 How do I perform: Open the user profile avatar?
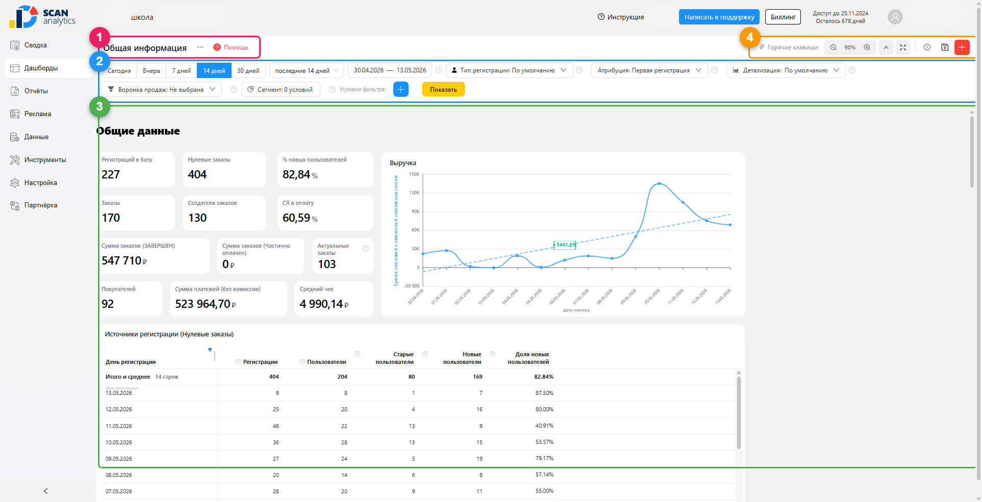coord(895,17)
